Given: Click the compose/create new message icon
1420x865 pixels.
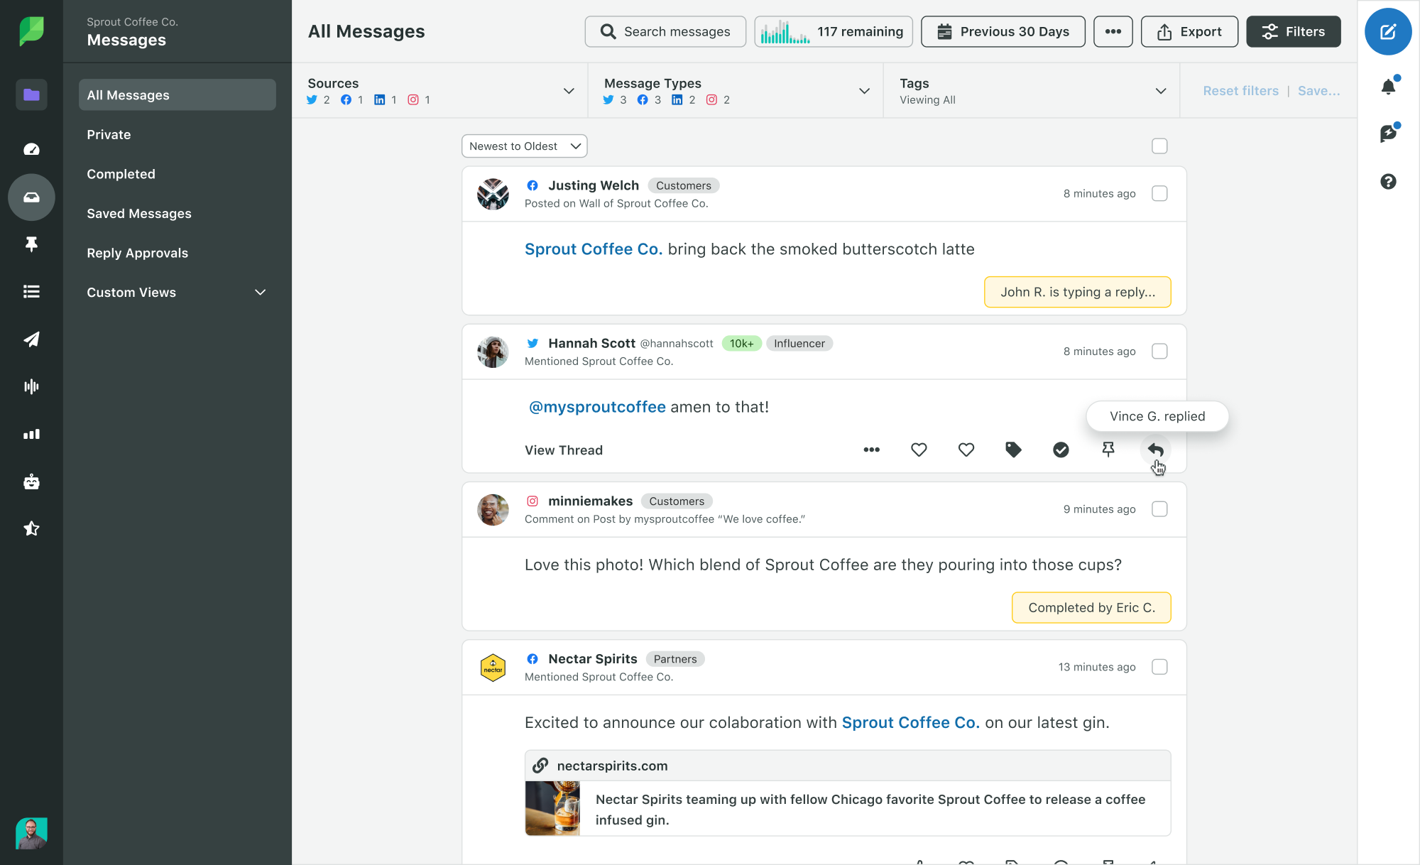Looking at the screenshot, I should click(x=1389, y=31).
